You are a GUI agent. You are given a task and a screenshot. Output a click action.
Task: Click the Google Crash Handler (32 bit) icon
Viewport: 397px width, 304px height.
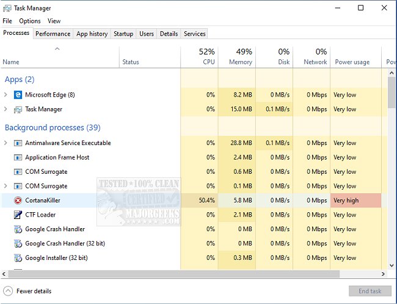pos(18,243)
